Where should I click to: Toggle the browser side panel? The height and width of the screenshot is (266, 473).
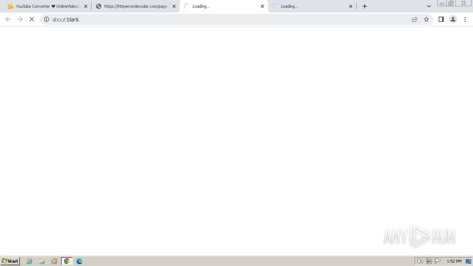coord(441,19)
